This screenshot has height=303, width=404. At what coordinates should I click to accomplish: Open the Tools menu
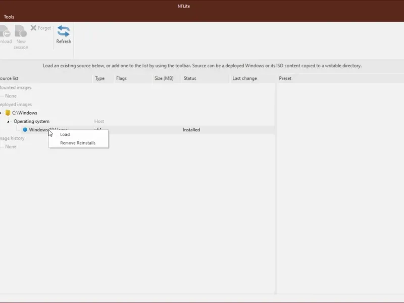click(9, 17)
